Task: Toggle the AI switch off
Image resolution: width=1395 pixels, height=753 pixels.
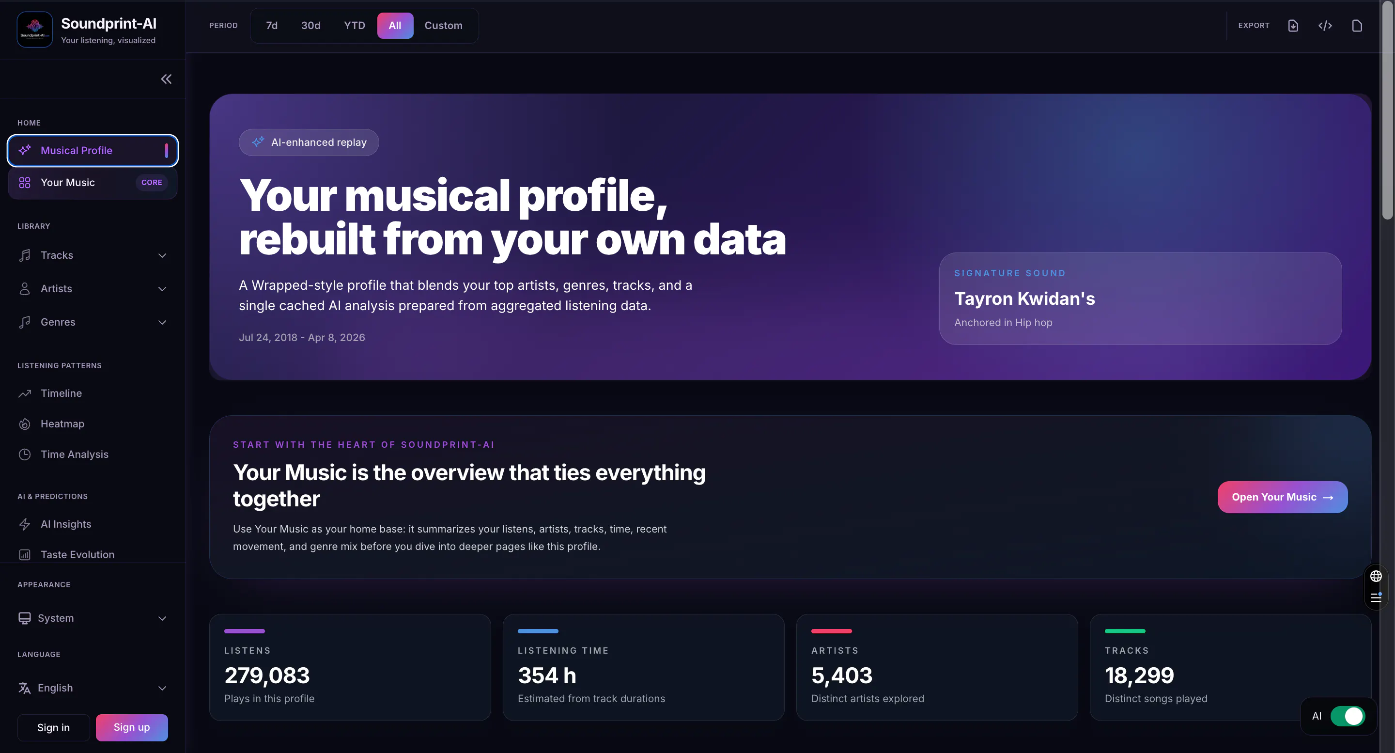Action: (1348, 716)
